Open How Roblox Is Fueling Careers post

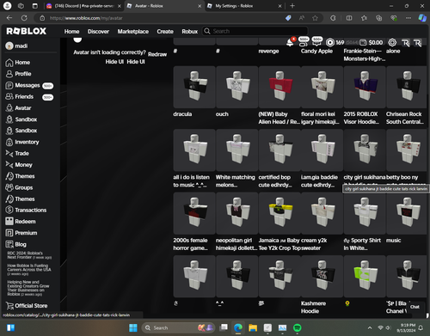(29, 270)
